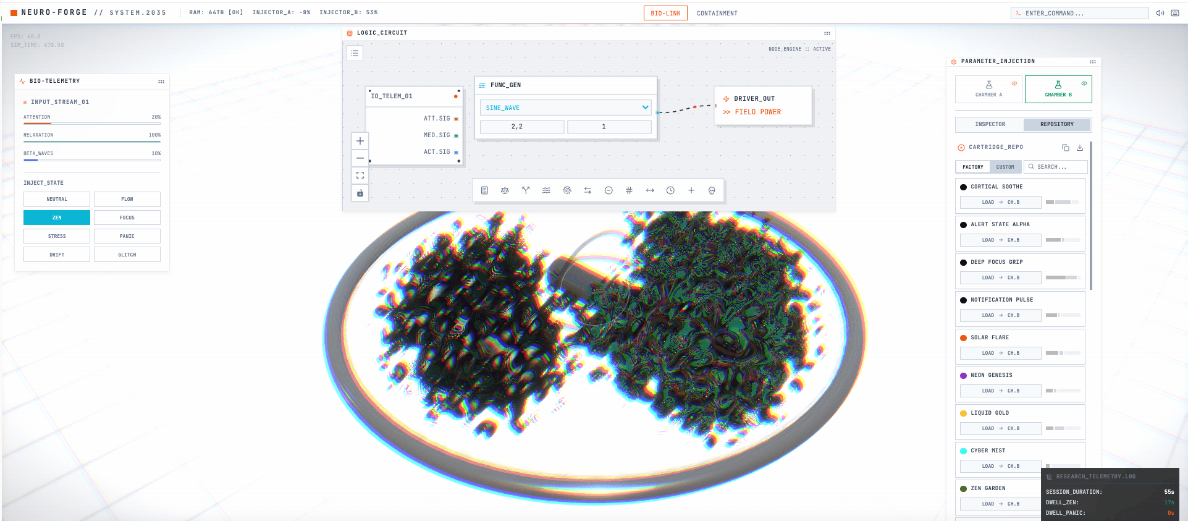Add the fingerprint node
1188x521 pixels.
(x=567, y=190)
